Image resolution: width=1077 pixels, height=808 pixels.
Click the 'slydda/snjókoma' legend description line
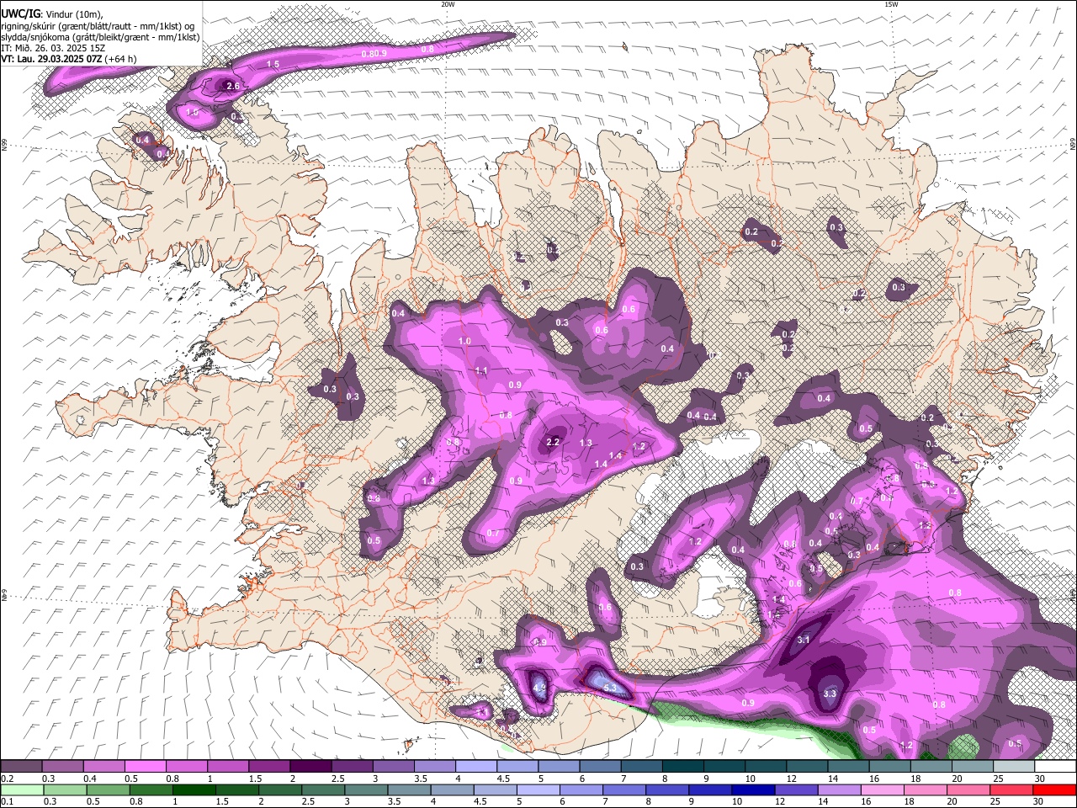click(x=100, y=37)
